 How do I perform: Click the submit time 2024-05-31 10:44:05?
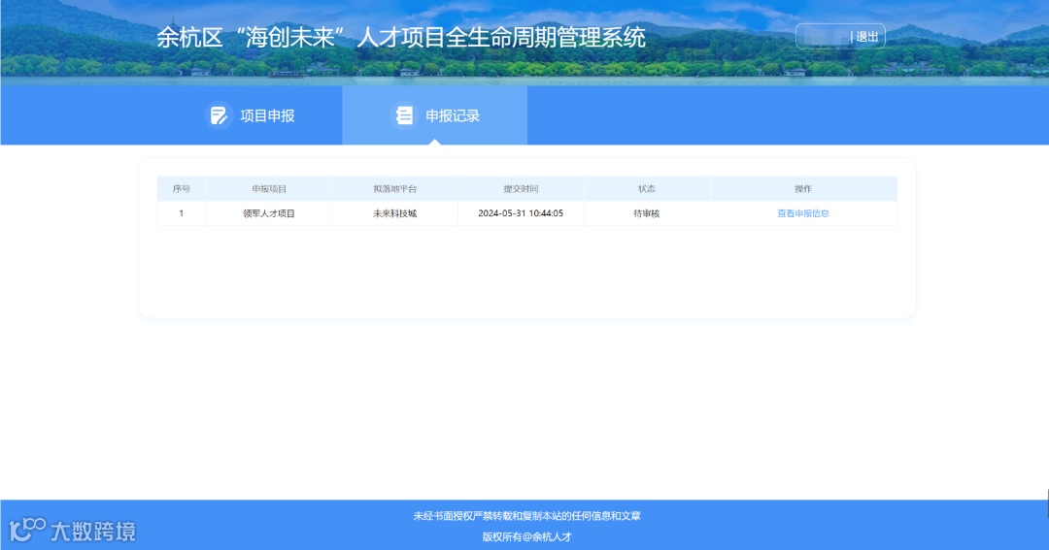point(521,213)
